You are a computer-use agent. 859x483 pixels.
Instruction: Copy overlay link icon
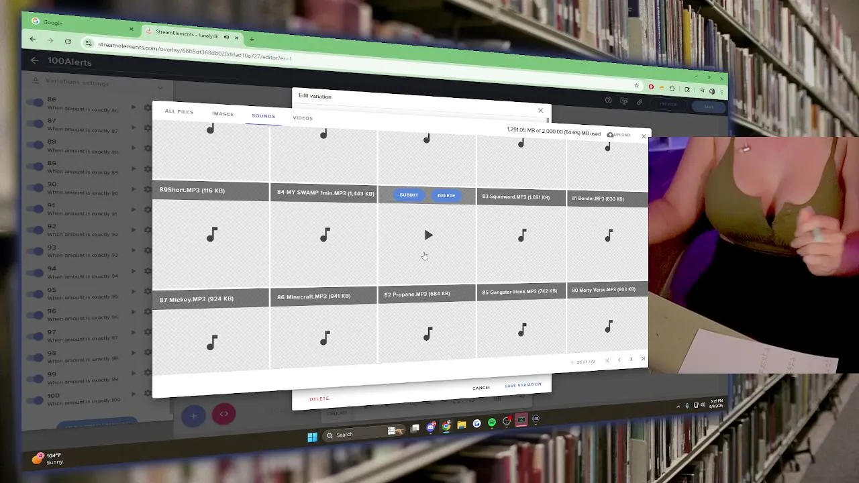click(640, 103)
